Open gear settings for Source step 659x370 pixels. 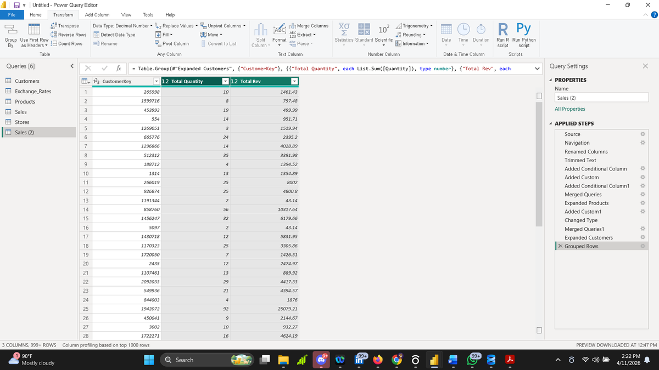[x=641, y=134]
